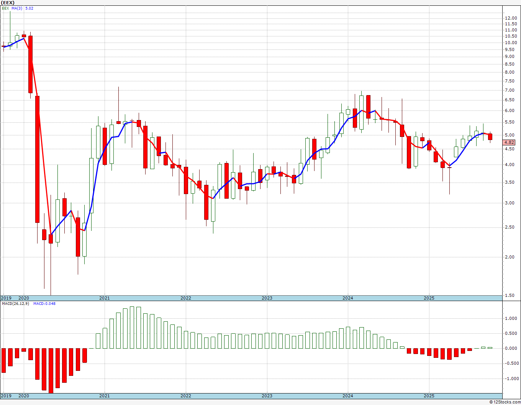This screenshot has height=405, width=521.
Task: Select 2021 on the price chart time axis
Action: click(x=105, y=298)
